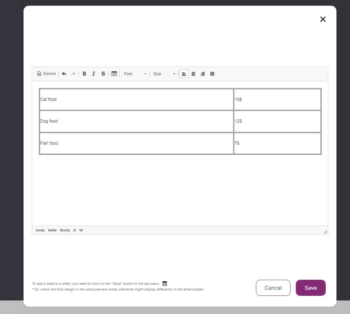Click the "12$" price cell
Screen dimensions: 350x314
(277, 121)
